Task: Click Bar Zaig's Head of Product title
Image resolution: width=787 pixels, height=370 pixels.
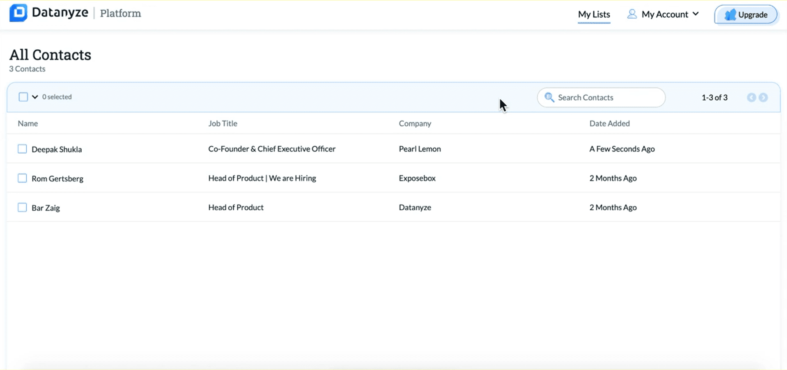Action: point(236,207)
